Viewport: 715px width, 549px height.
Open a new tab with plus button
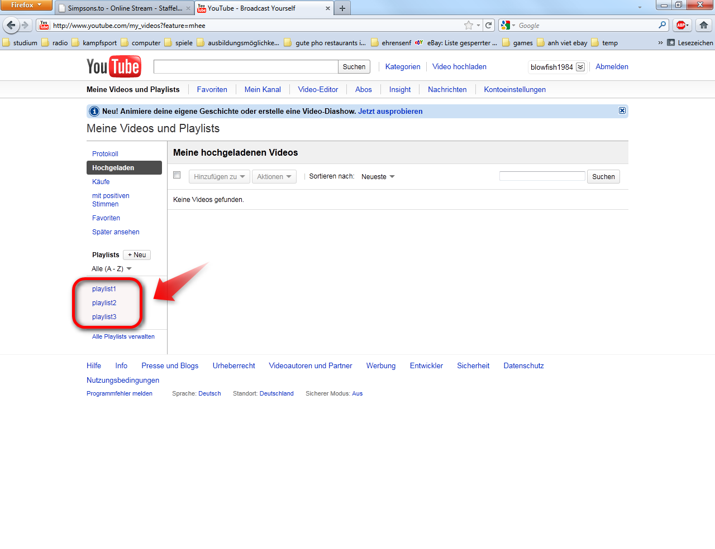(342, 8)
